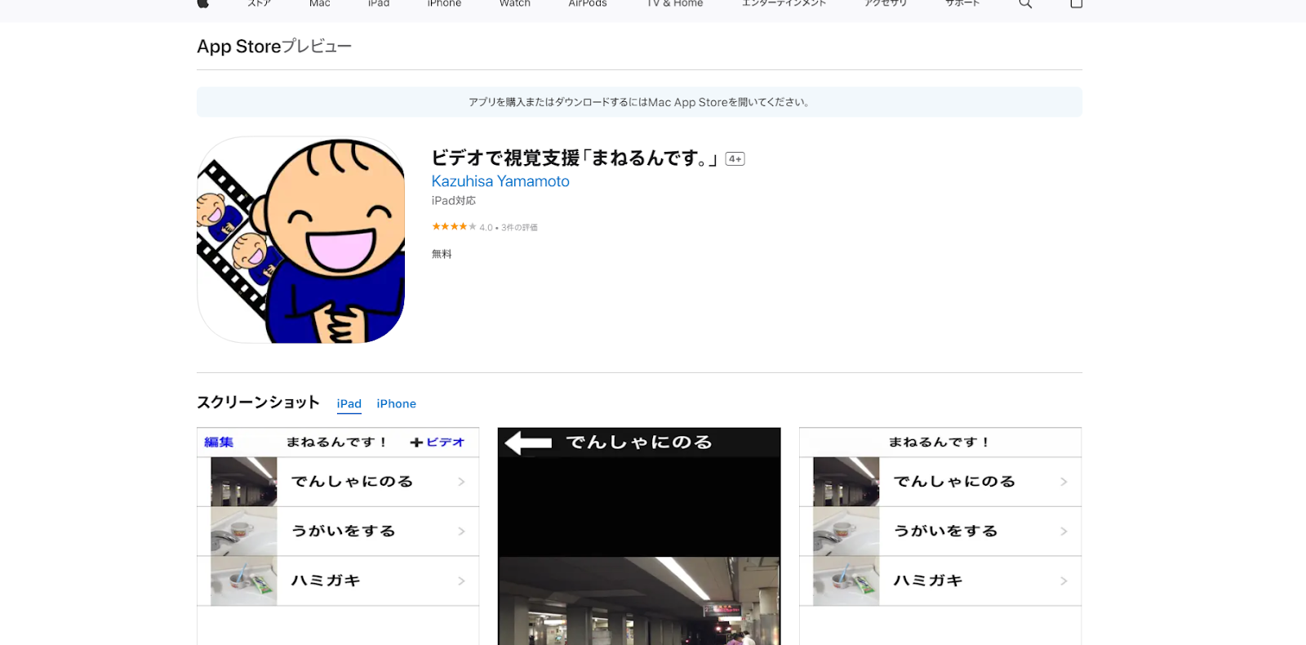
Task: Click chevron of ハミガキ in first screenshot
Action: click(x=461, y=581)
